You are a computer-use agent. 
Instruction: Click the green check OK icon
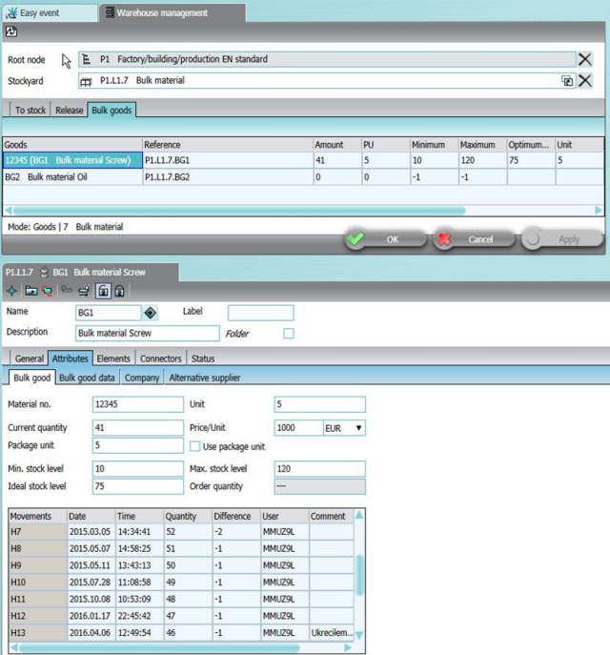tap(356, 239)
